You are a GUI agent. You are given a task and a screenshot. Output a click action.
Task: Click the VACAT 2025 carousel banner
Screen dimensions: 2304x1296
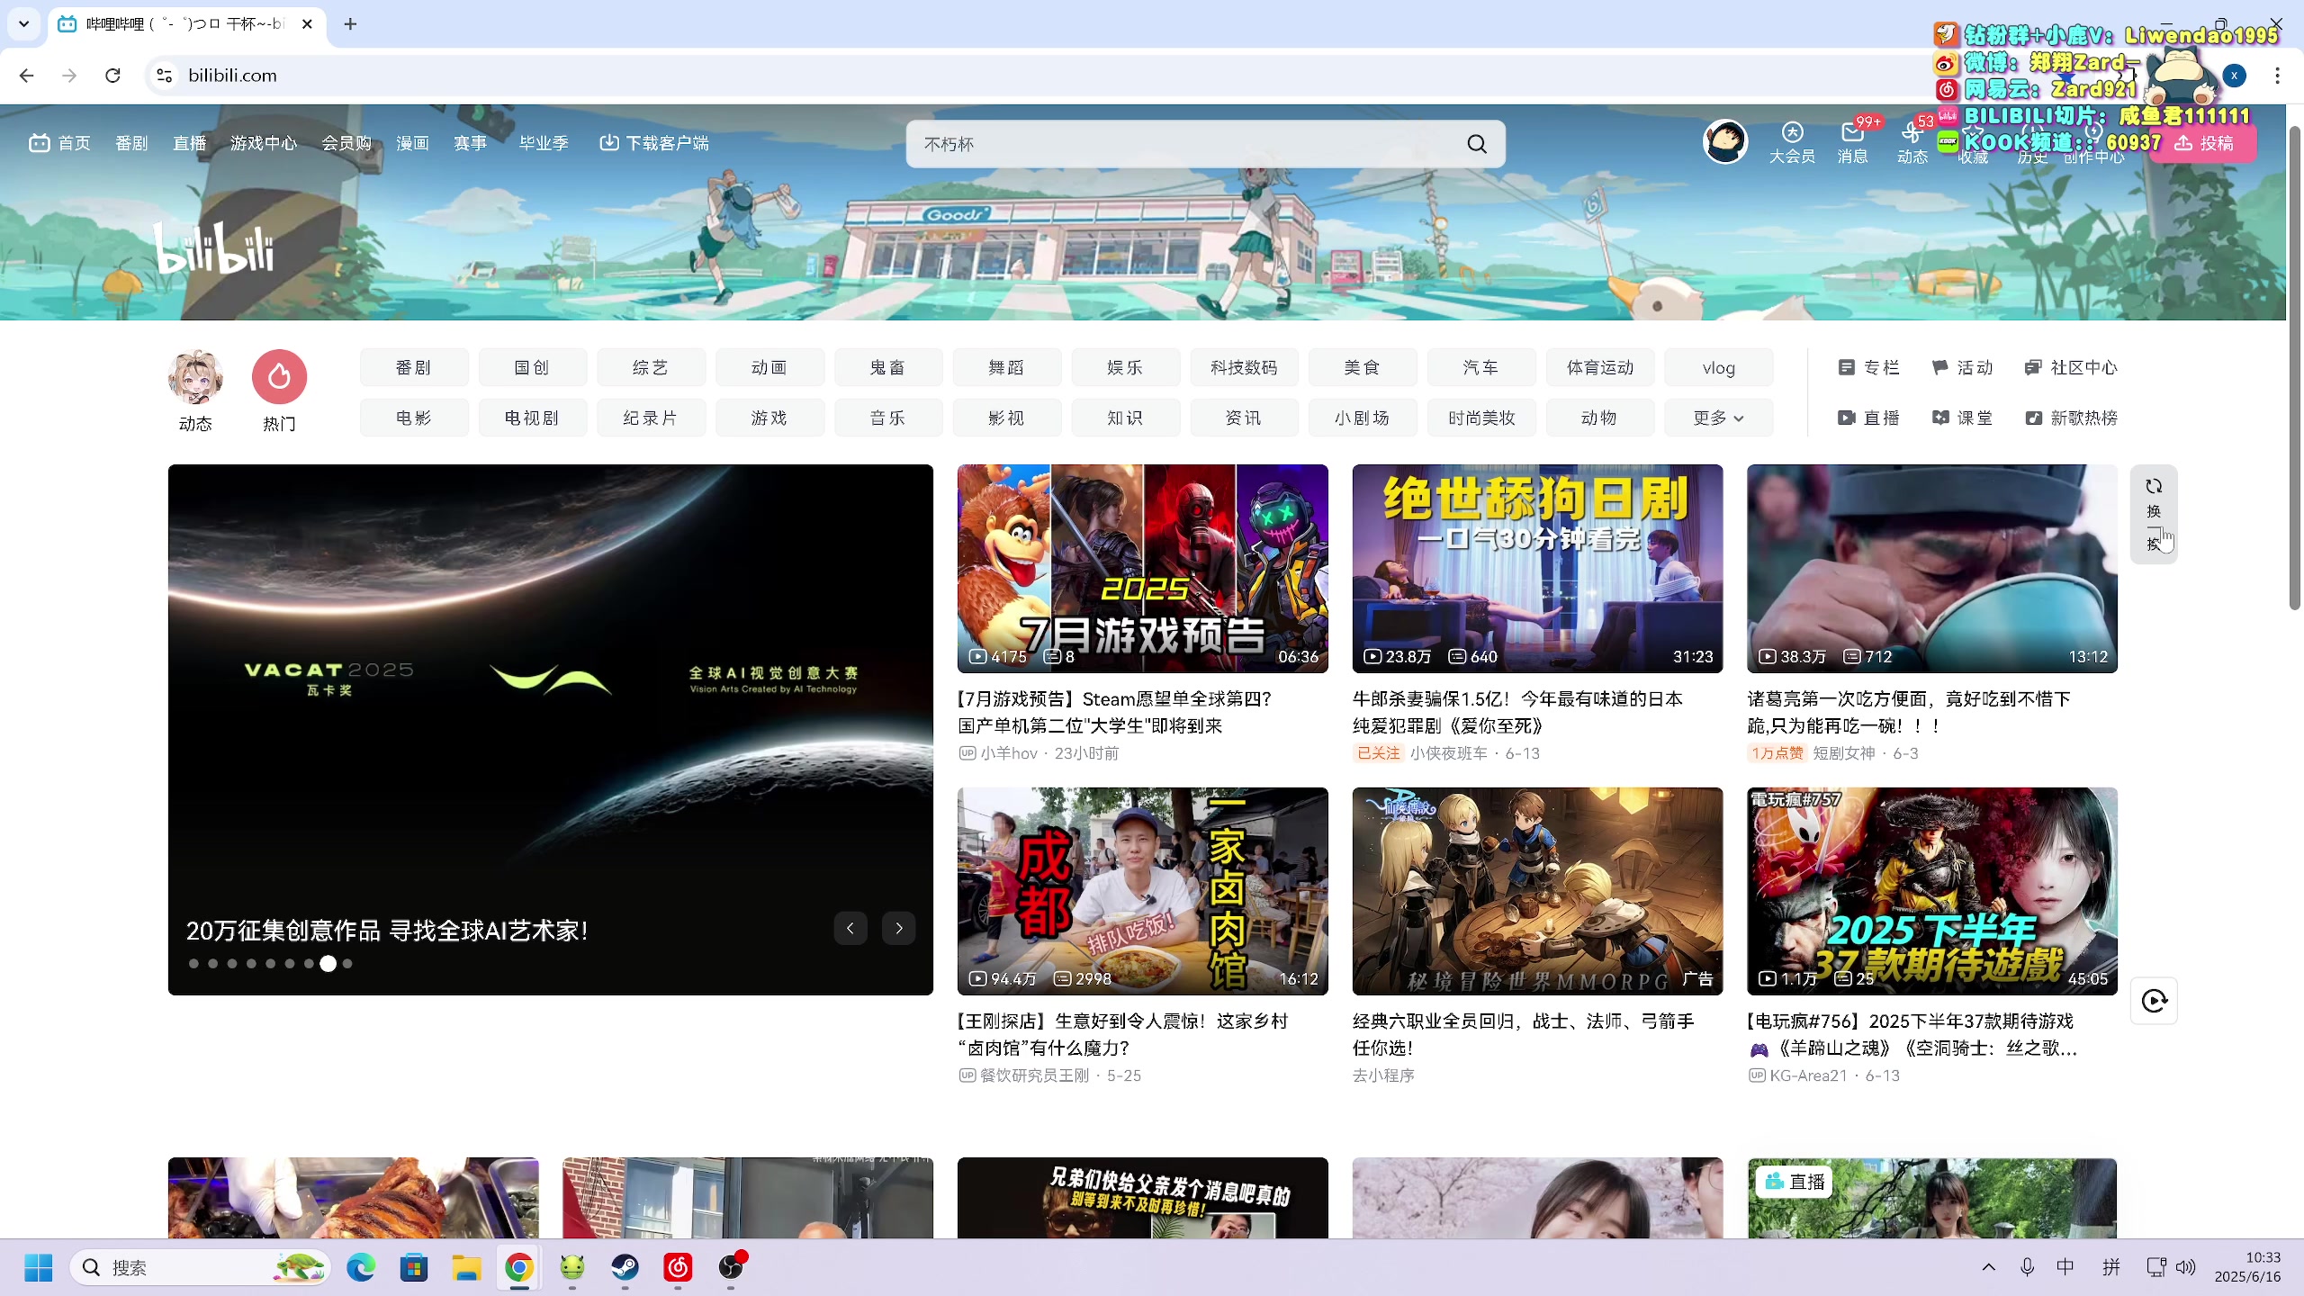point(550,729)
